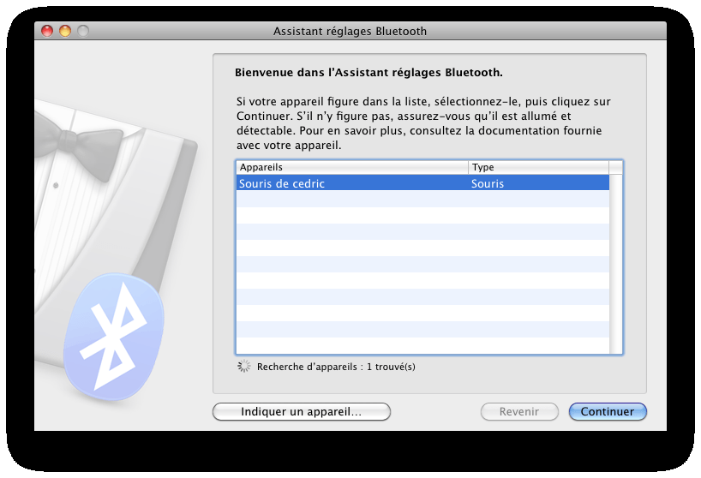The height and width of the screenshot is (478, 701).
Task: Click the gray bow tie image
Action: 77,144
